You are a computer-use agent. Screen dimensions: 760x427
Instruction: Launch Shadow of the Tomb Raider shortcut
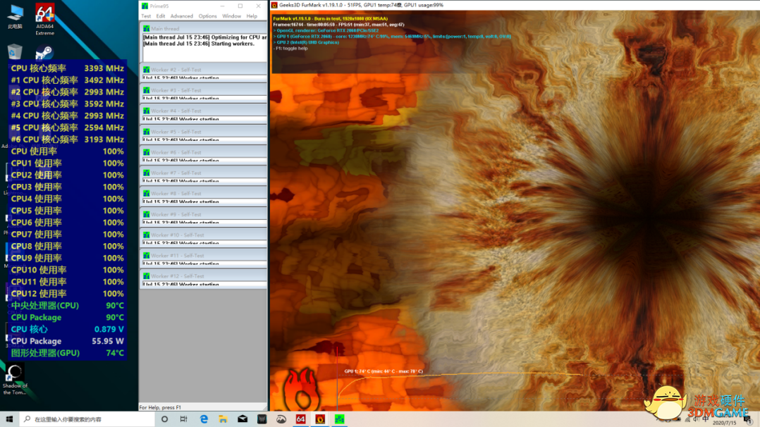click(15, 375)
